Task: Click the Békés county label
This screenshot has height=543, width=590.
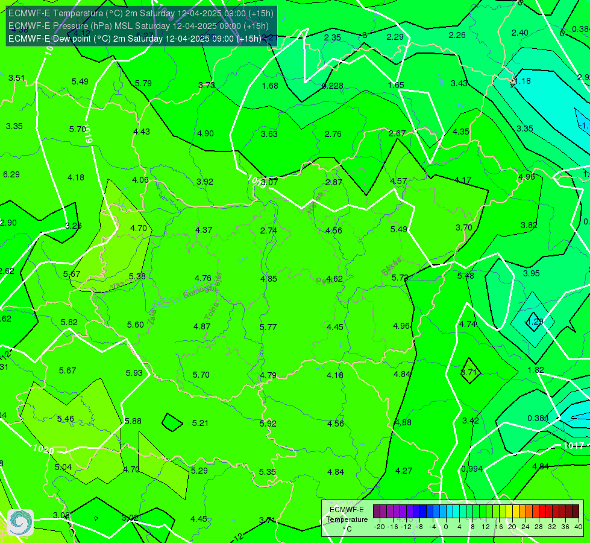Action: [x=391, y=267]
